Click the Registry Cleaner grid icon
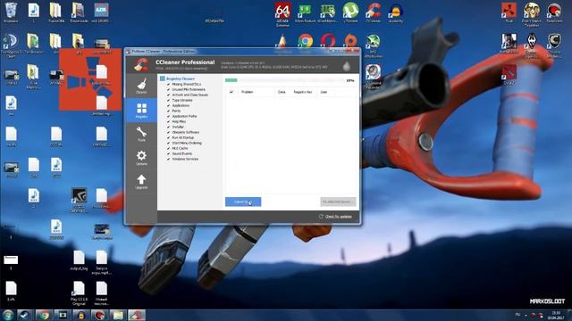 163,78
